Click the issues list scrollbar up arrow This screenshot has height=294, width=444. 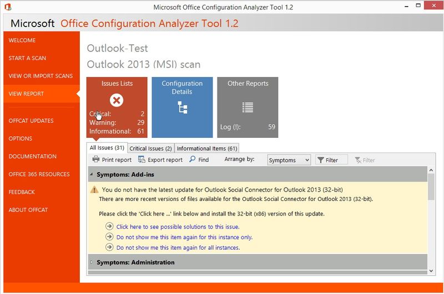click(x=431, y=170)
